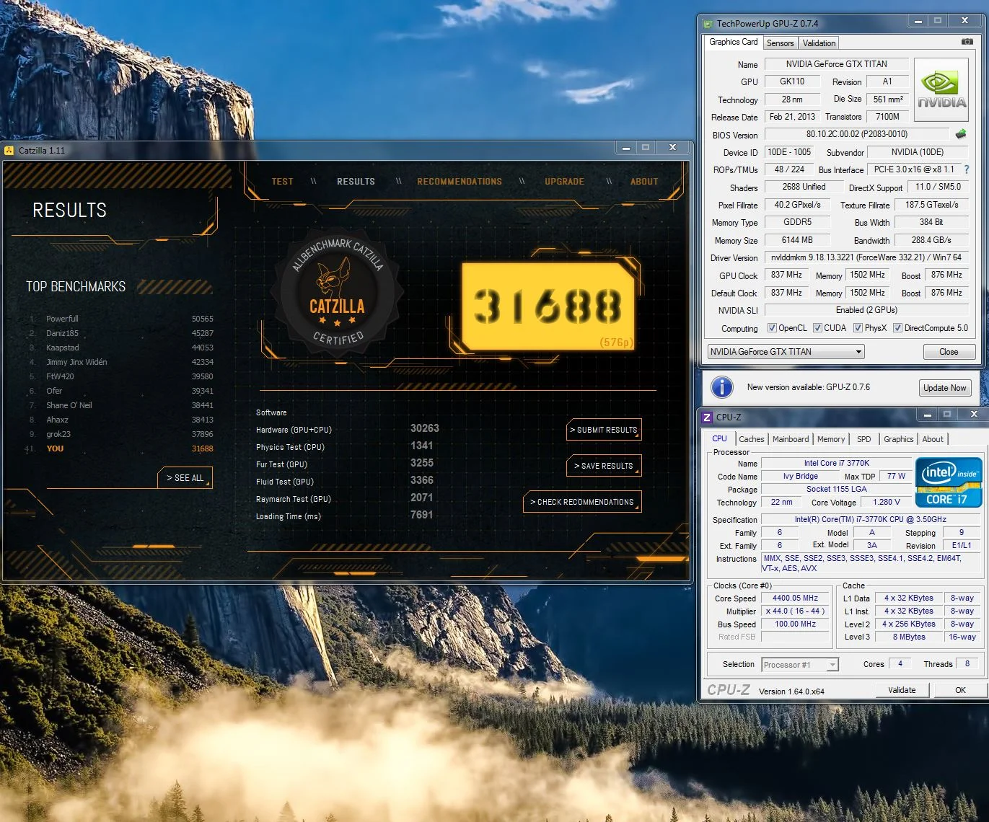This screenshot has height=822, width=989.
Task: Click the GPU-Z screenshot camera icon
Action: tap(967, 42)
